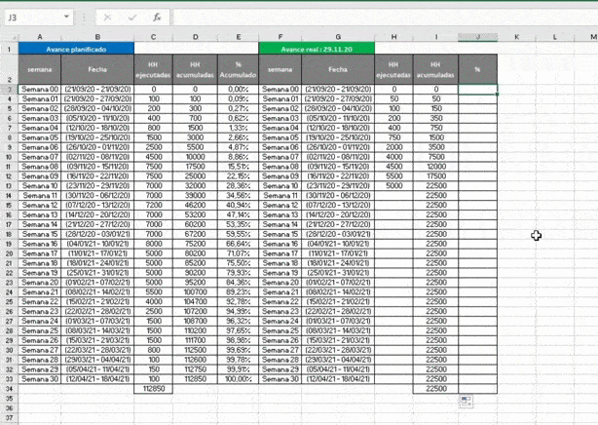This screenshot has width=598, height=425.
Task: Select column C header
Action: tap(153, 37)
